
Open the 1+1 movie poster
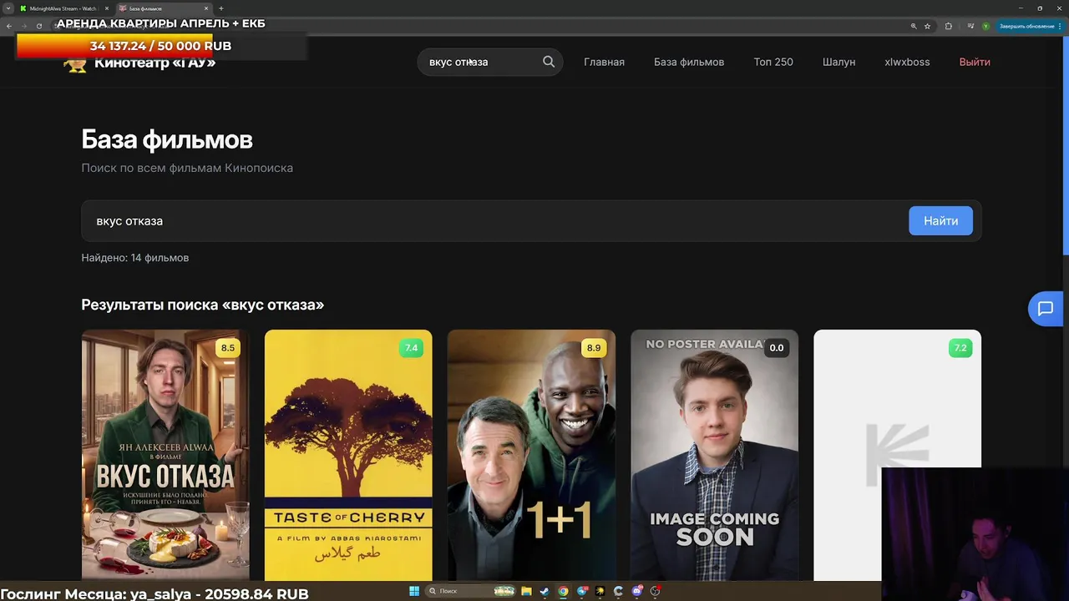tap(531, 455)
